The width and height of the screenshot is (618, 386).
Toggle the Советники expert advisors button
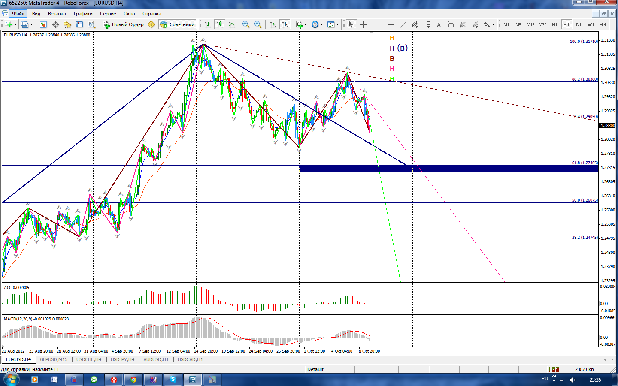click(x=177, y=24)
